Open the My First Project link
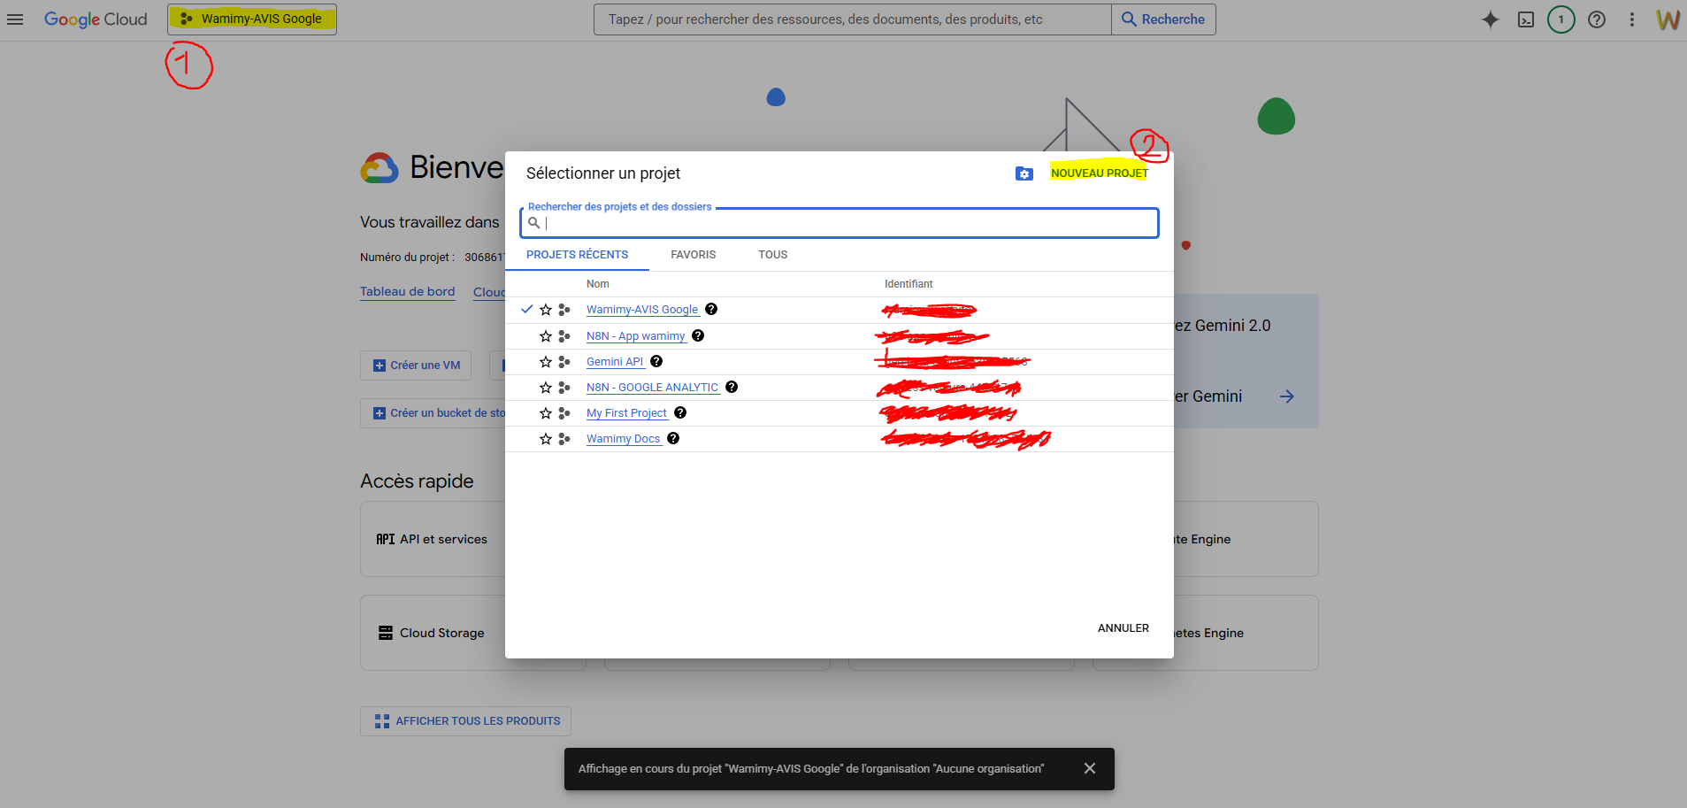The height and width of the screenshot is (808, 1687). pos(627,413)
